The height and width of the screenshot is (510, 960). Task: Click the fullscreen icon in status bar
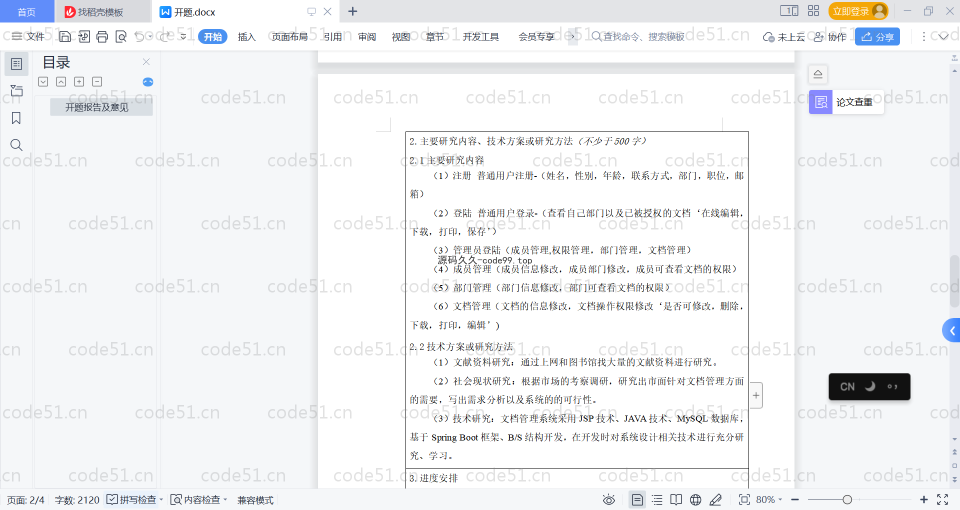(942, 499)
